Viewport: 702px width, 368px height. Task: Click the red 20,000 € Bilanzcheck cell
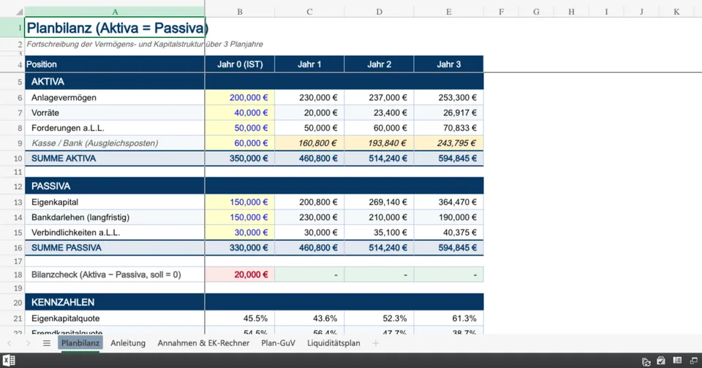coord(240,275)
